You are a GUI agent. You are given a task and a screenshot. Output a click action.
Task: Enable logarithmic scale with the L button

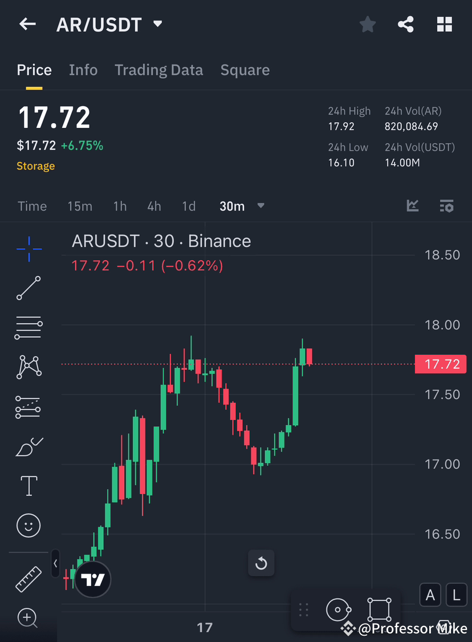[x=457, y=595]
